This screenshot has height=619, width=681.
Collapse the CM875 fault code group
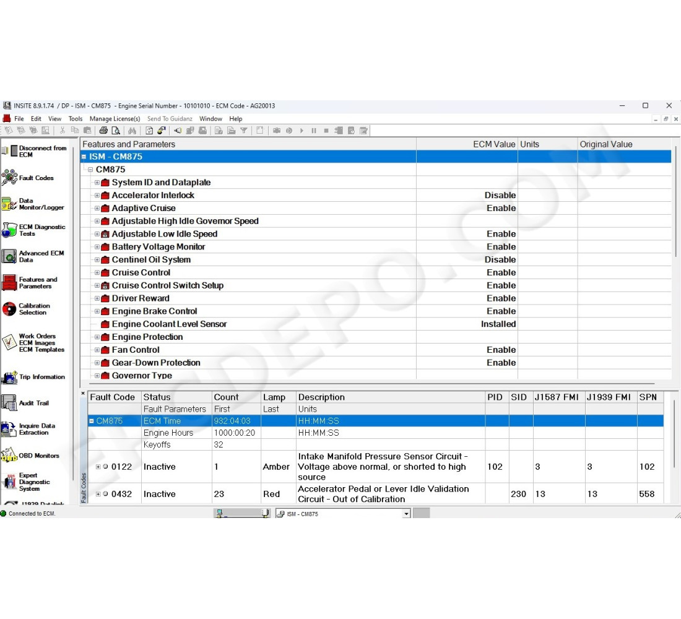coord(92,421)
